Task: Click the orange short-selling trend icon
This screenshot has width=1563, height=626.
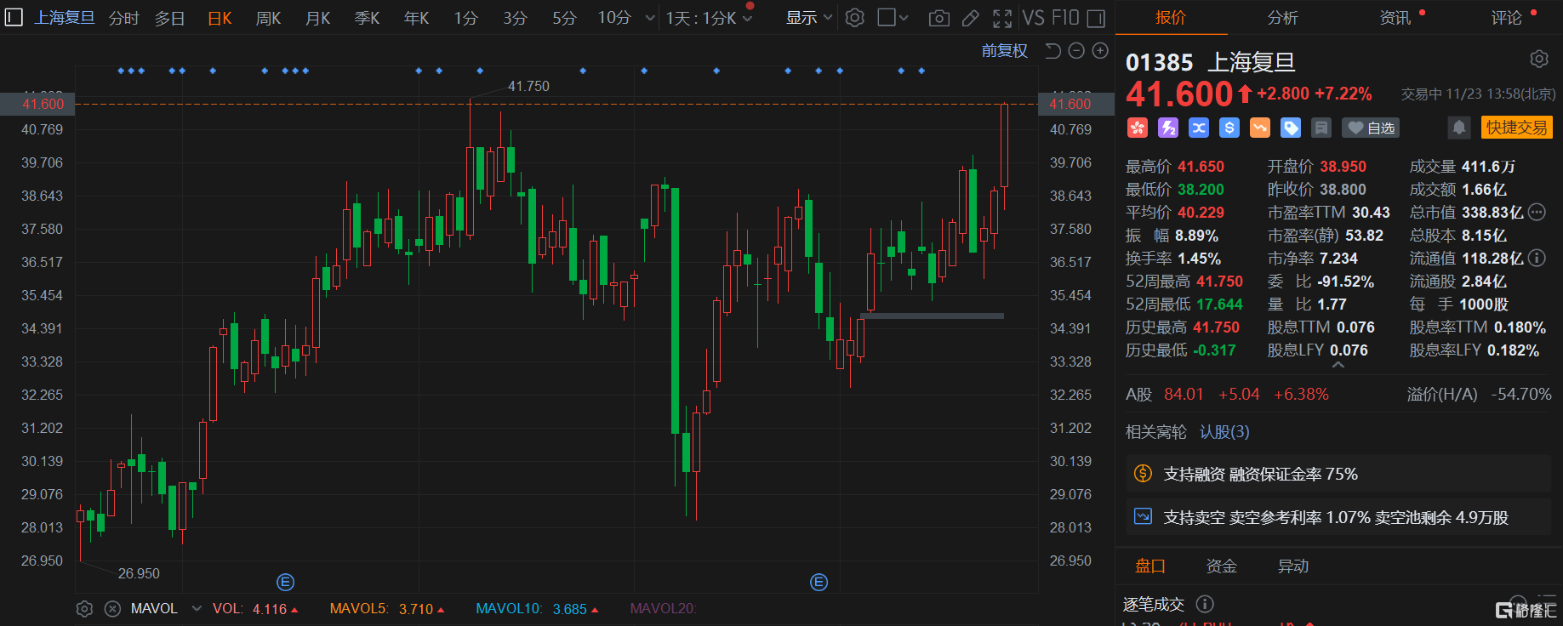Action: [x=1260, y=128]
